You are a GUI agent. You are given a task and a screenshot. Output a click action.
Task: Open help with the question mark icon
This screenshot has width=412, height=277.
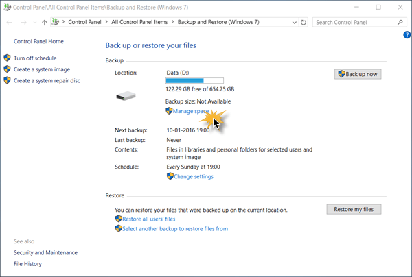click(x=407, y=35)
